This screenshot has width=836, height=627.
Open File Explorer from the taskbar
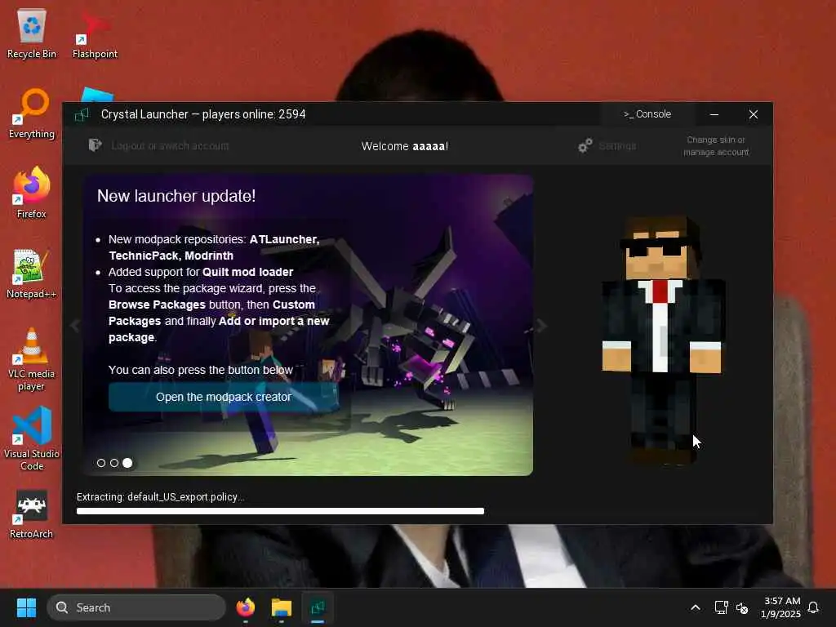pyautogui.click(x=281, y=607)
